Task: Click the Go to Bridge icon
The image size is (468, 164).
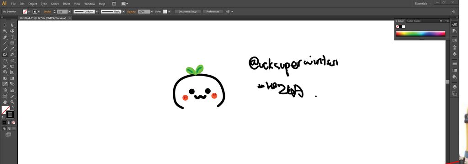Action: [114, 4]
